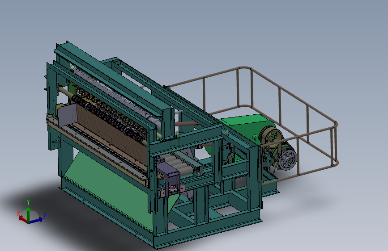Select the bright green motor guard cover

coord(245,127)
